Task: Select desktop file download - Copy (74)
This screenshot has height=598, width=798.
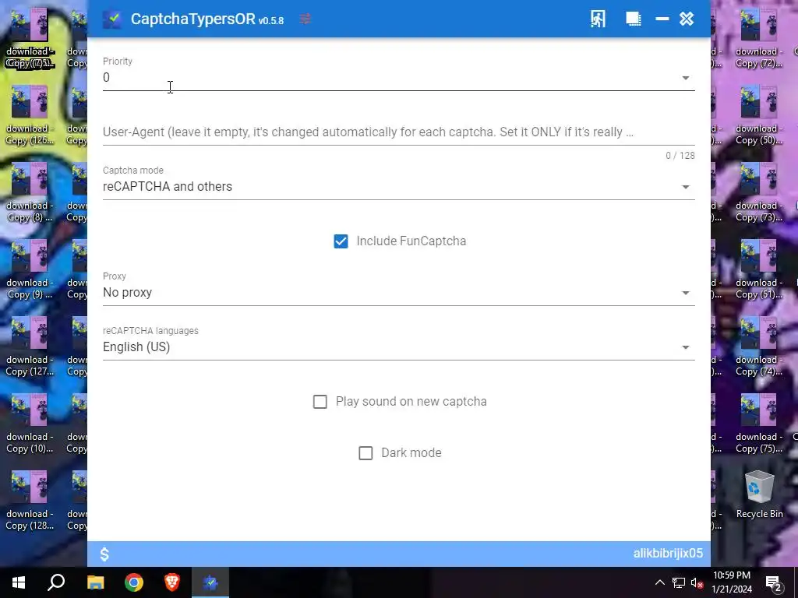Action: point(759,346)
